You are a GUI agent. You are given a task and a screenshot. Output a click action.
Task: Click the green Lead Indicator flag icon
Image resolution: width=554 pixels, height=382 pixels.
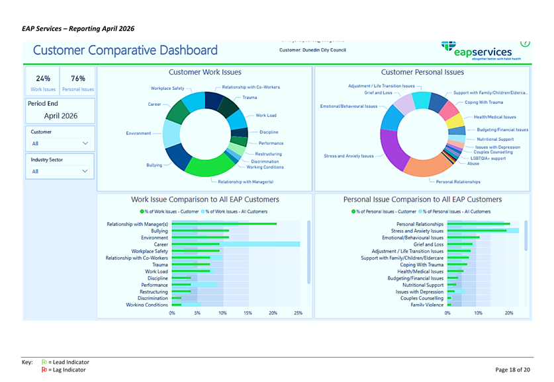(x=44, y=362)
